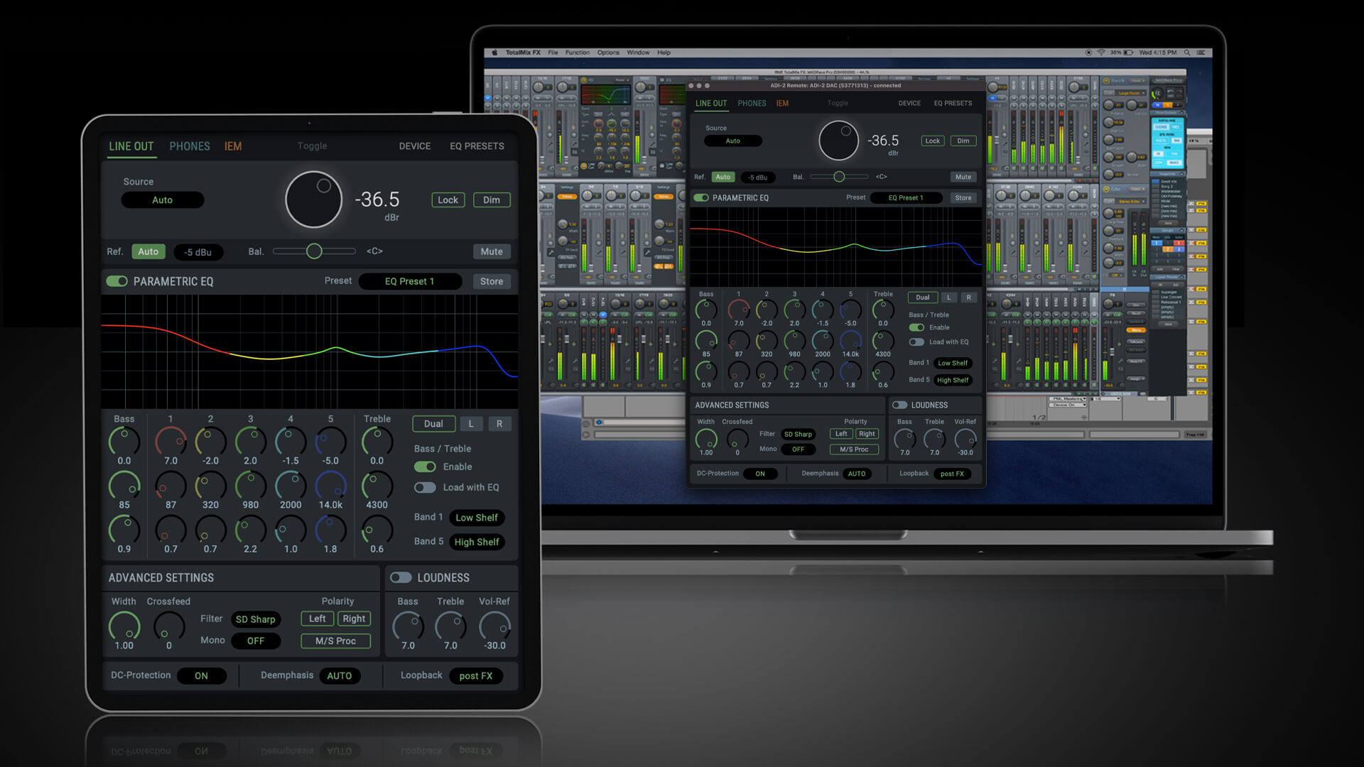Click the tablet Bass gain knob

[124, 441]
